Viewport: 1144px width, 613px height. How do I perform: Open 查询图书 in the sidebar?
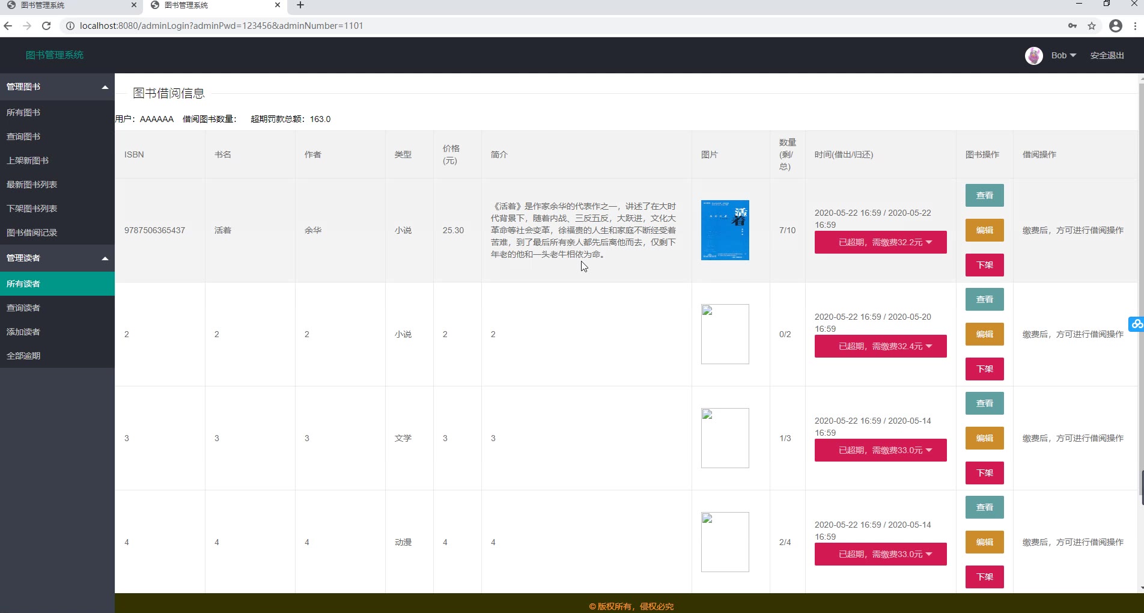pos(57,136)
